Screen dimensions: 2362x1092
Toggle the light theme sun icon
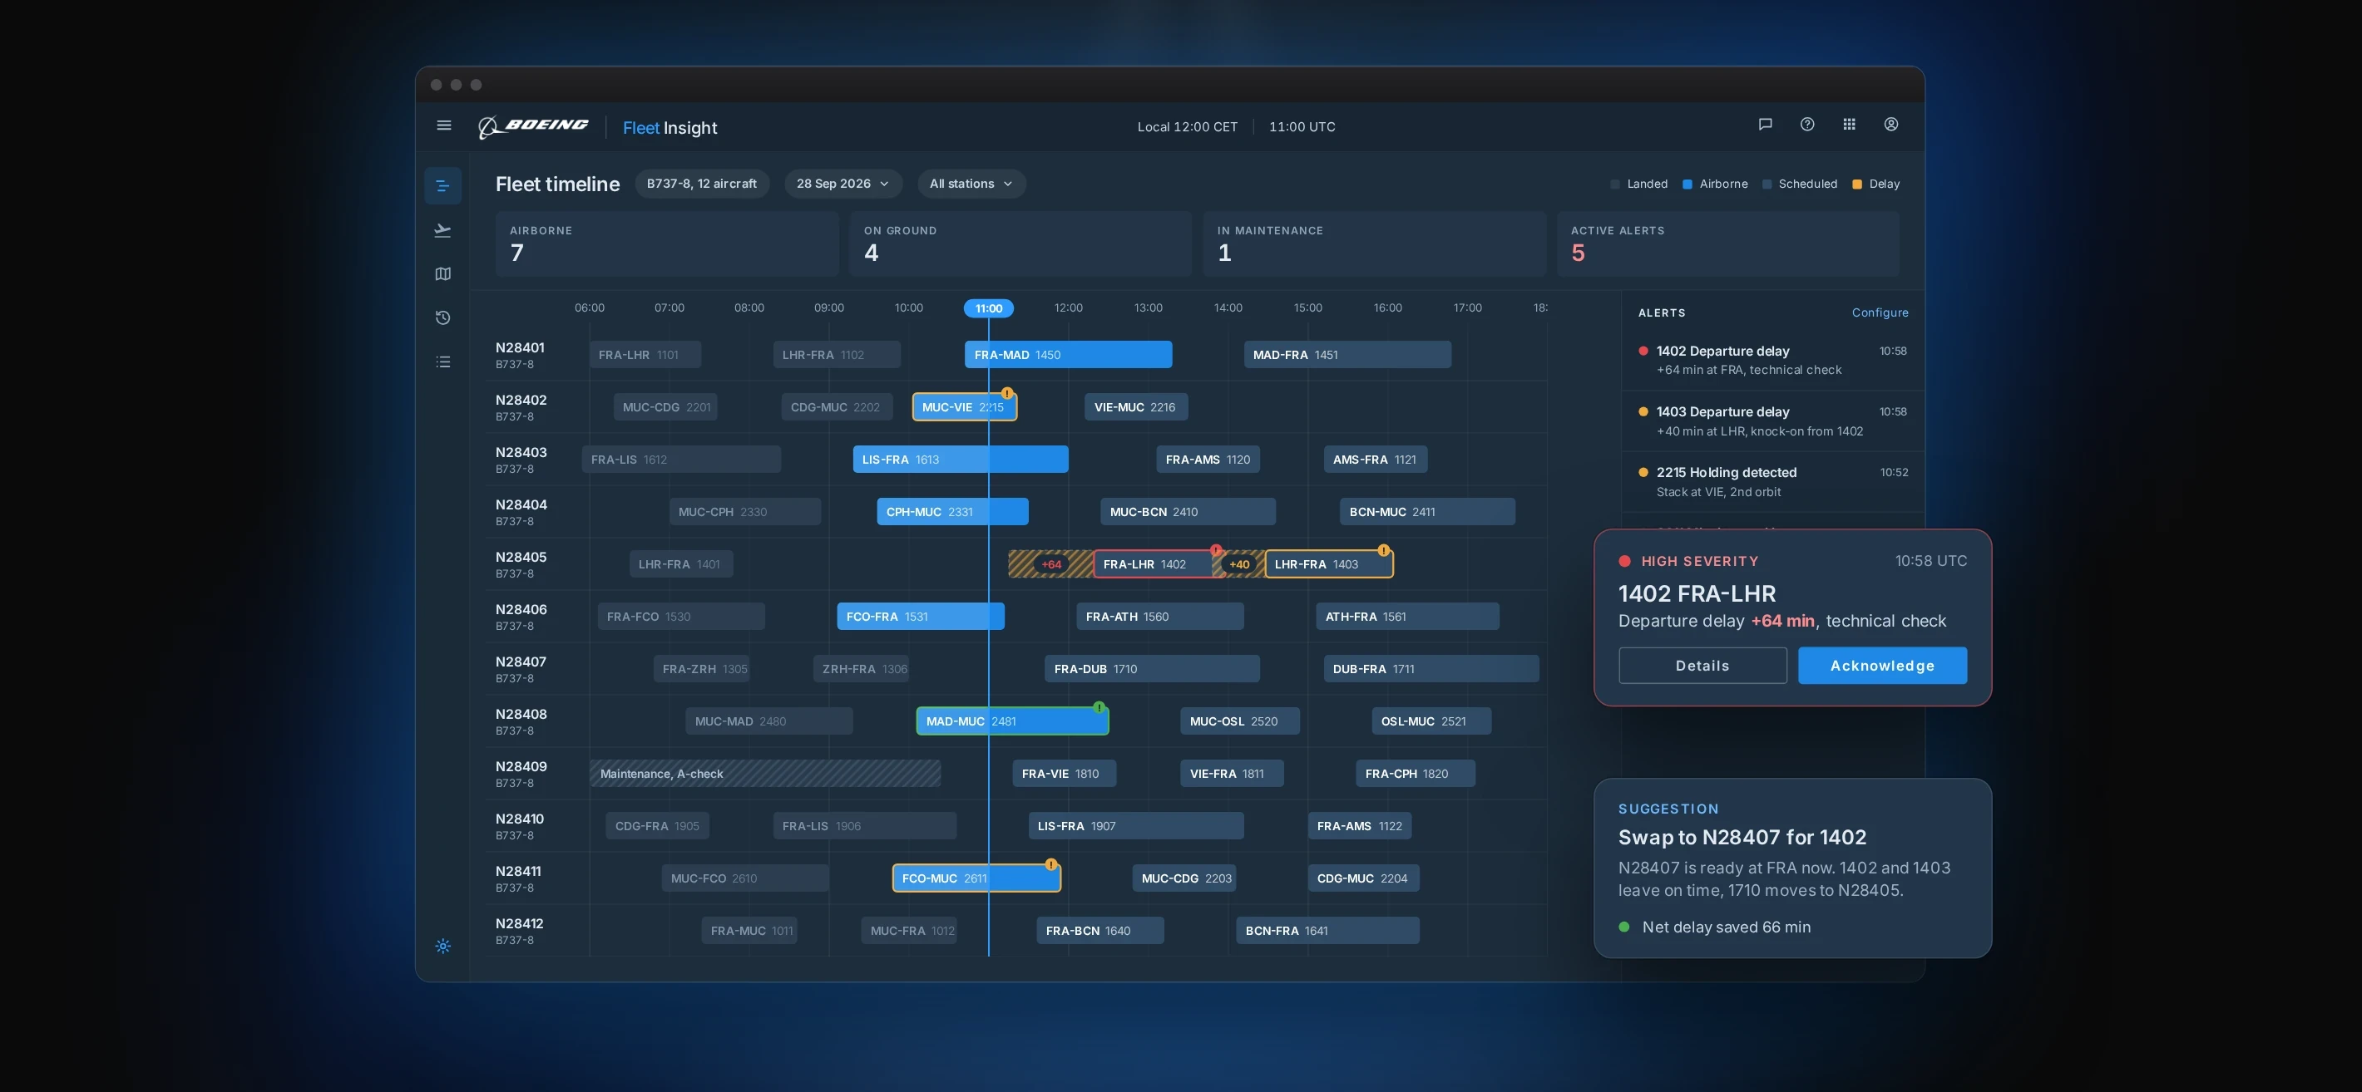442,947
